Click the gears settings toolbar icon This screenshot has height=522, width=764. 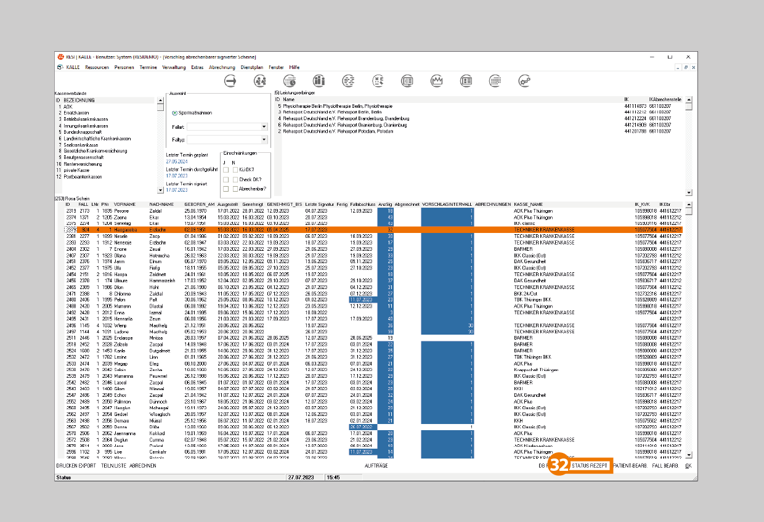pyautogui.click(x=525, y=81)
